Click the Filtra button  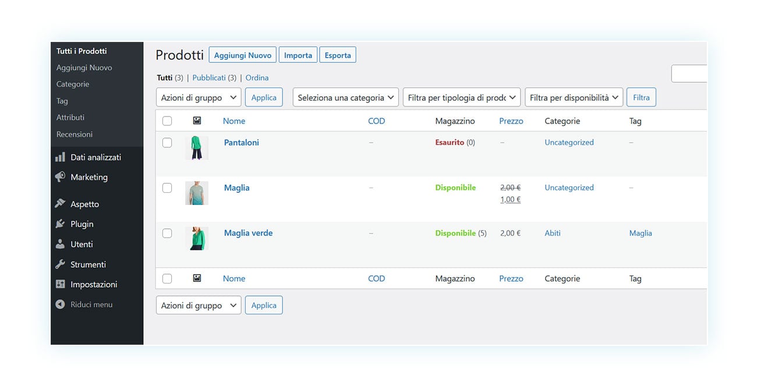tap(641, 97)
